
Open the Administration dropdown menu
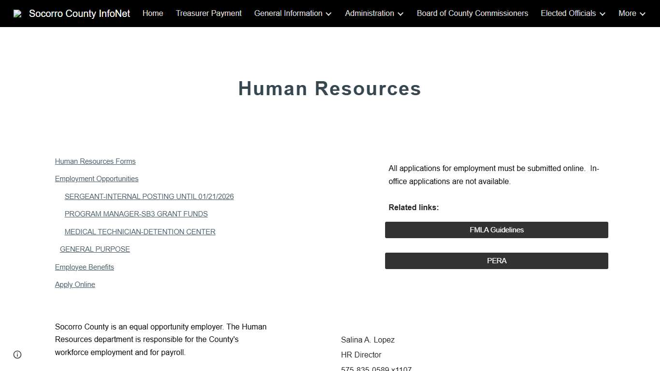(373, 14)
